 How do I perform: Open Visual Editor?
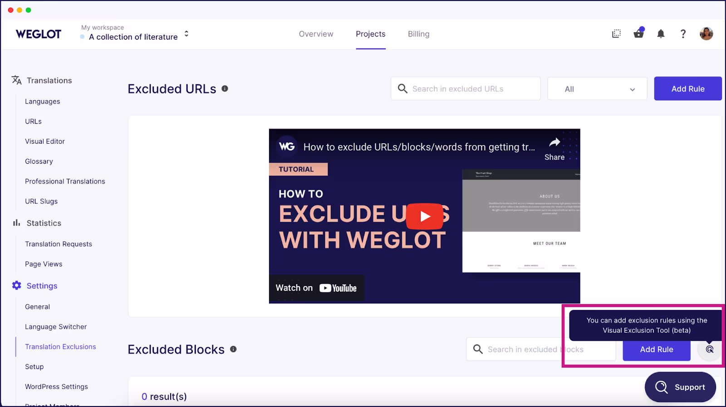[x=45, y=141]
